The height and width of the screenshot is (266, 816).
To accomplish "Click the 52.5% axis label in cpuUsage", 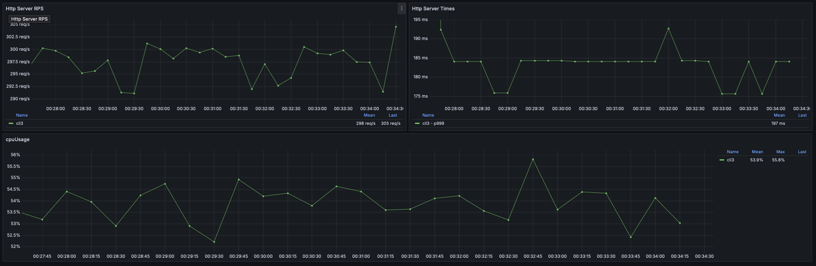I will [13, 235].
